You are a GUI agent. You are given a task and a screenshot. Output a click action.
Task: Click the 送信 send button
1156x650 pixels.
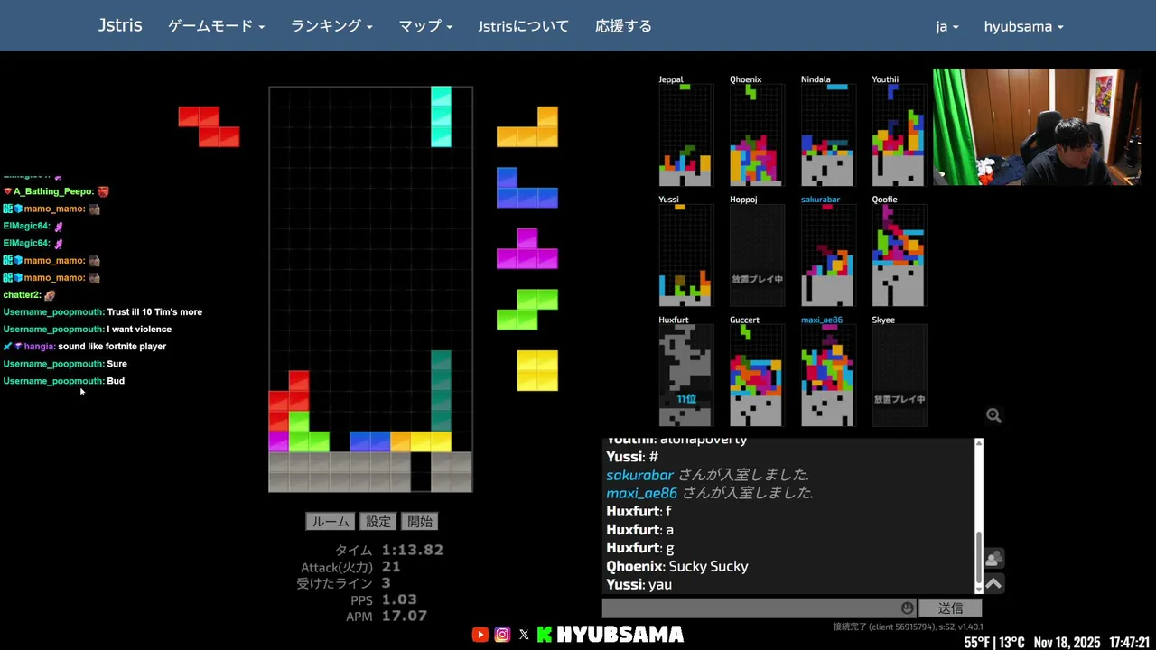[950, 608]
